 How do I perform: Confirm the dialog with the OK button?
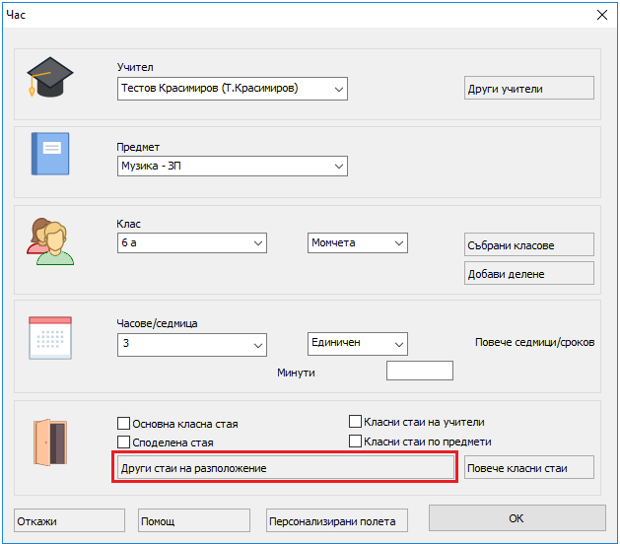pyautogui.click(x=516, y=519)
